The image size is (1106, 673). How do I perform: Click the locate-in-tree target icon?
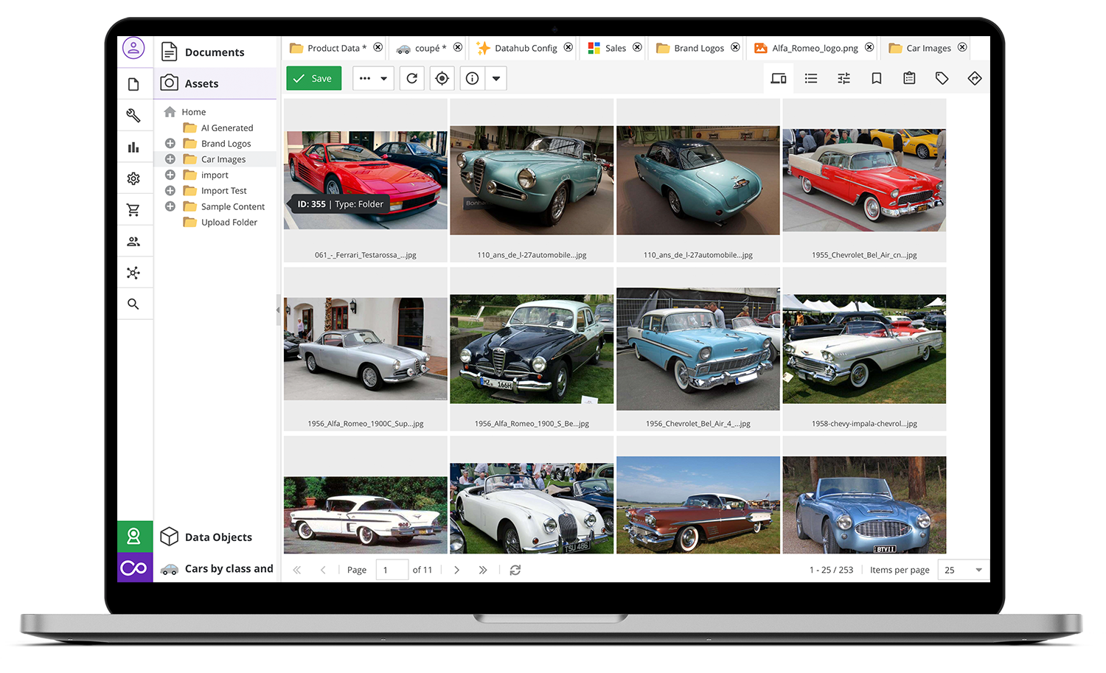[x=442, y=78]
